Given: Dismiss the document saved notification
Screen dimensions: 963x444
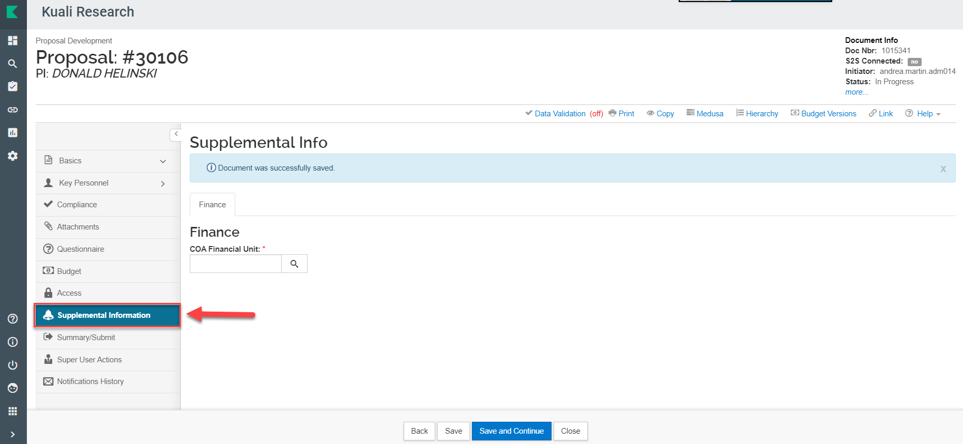Looking at the screenshot, I should (x=943, y=169).
